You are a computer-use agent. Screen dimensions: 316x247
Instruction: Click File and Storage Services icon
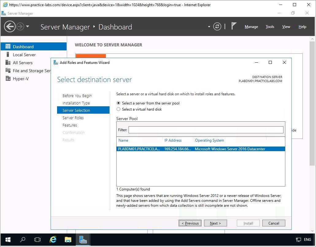coord(8,70)
